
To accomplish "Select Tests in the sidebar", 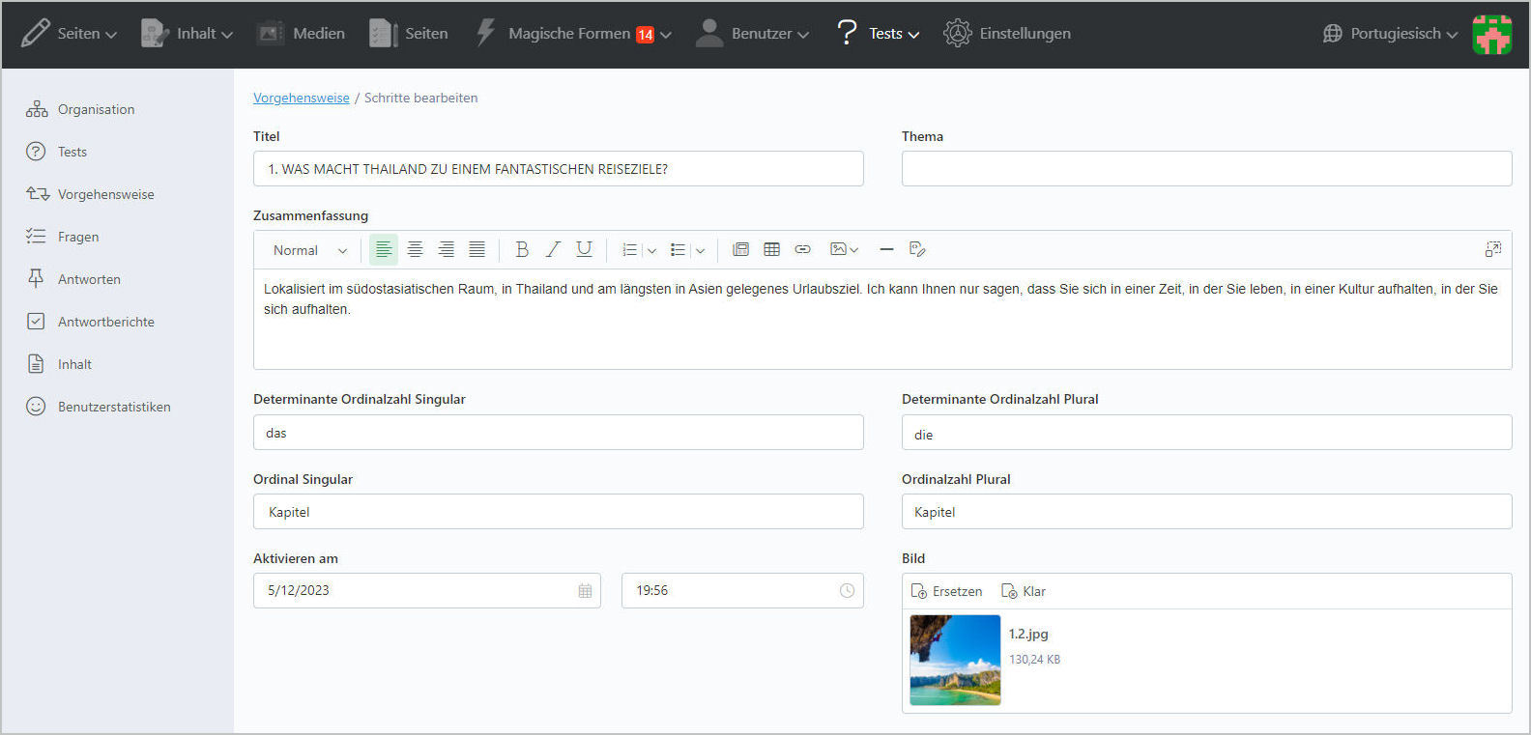I will pyautogui.click(x=56, y=152).
